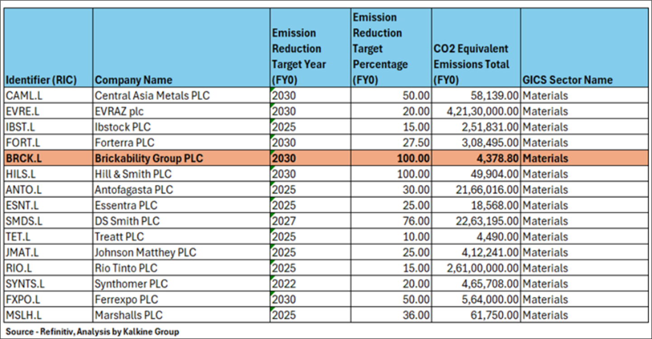Select the 2027 target year cell
This screenshot has width=652, height=339.
(310, 221)
